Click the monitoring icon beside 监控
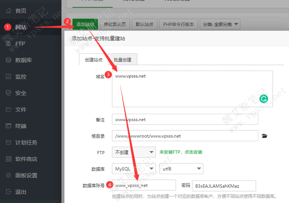 [9, 77]
